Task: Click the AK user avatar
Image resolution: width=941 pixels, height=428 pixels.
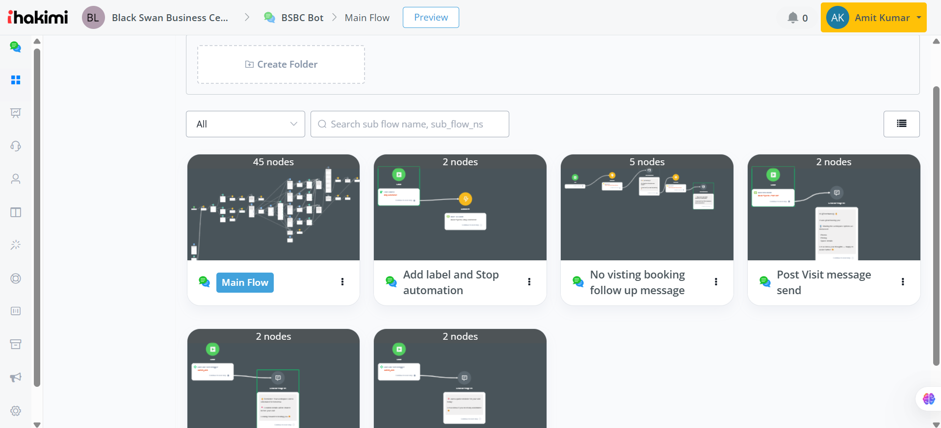Action: pos(837,18)
